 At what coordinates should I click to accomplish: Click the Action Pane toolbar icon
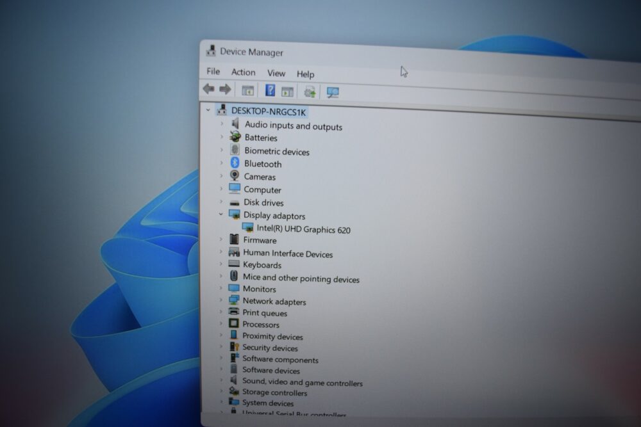[287, 92]
